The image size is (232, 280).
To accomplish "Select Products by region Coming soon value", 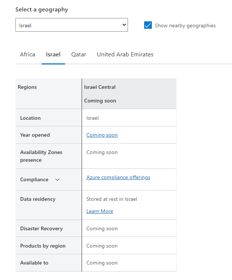I will pos(102,246).
